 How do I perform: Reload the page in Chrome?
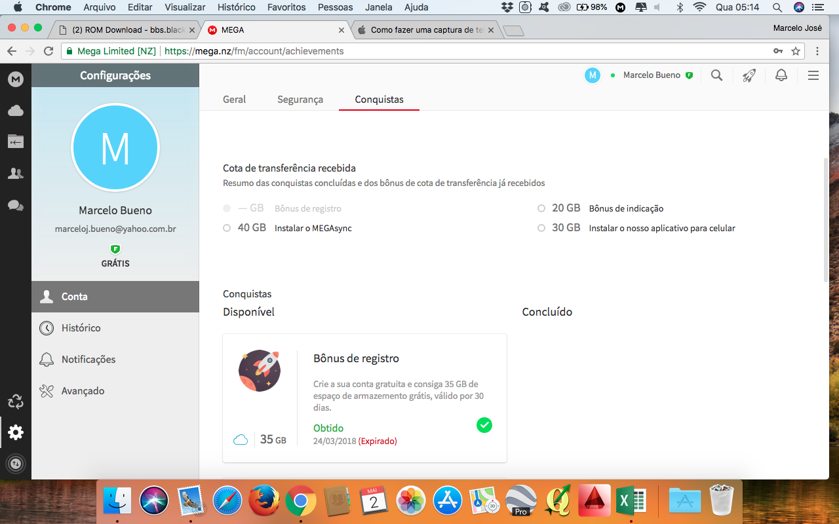pos(49,51)
